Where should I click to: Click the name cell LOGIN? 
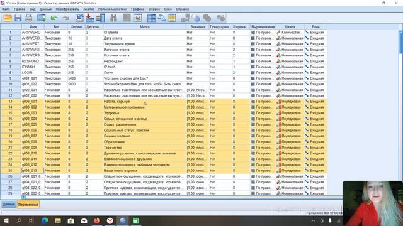tap(33, 73)
